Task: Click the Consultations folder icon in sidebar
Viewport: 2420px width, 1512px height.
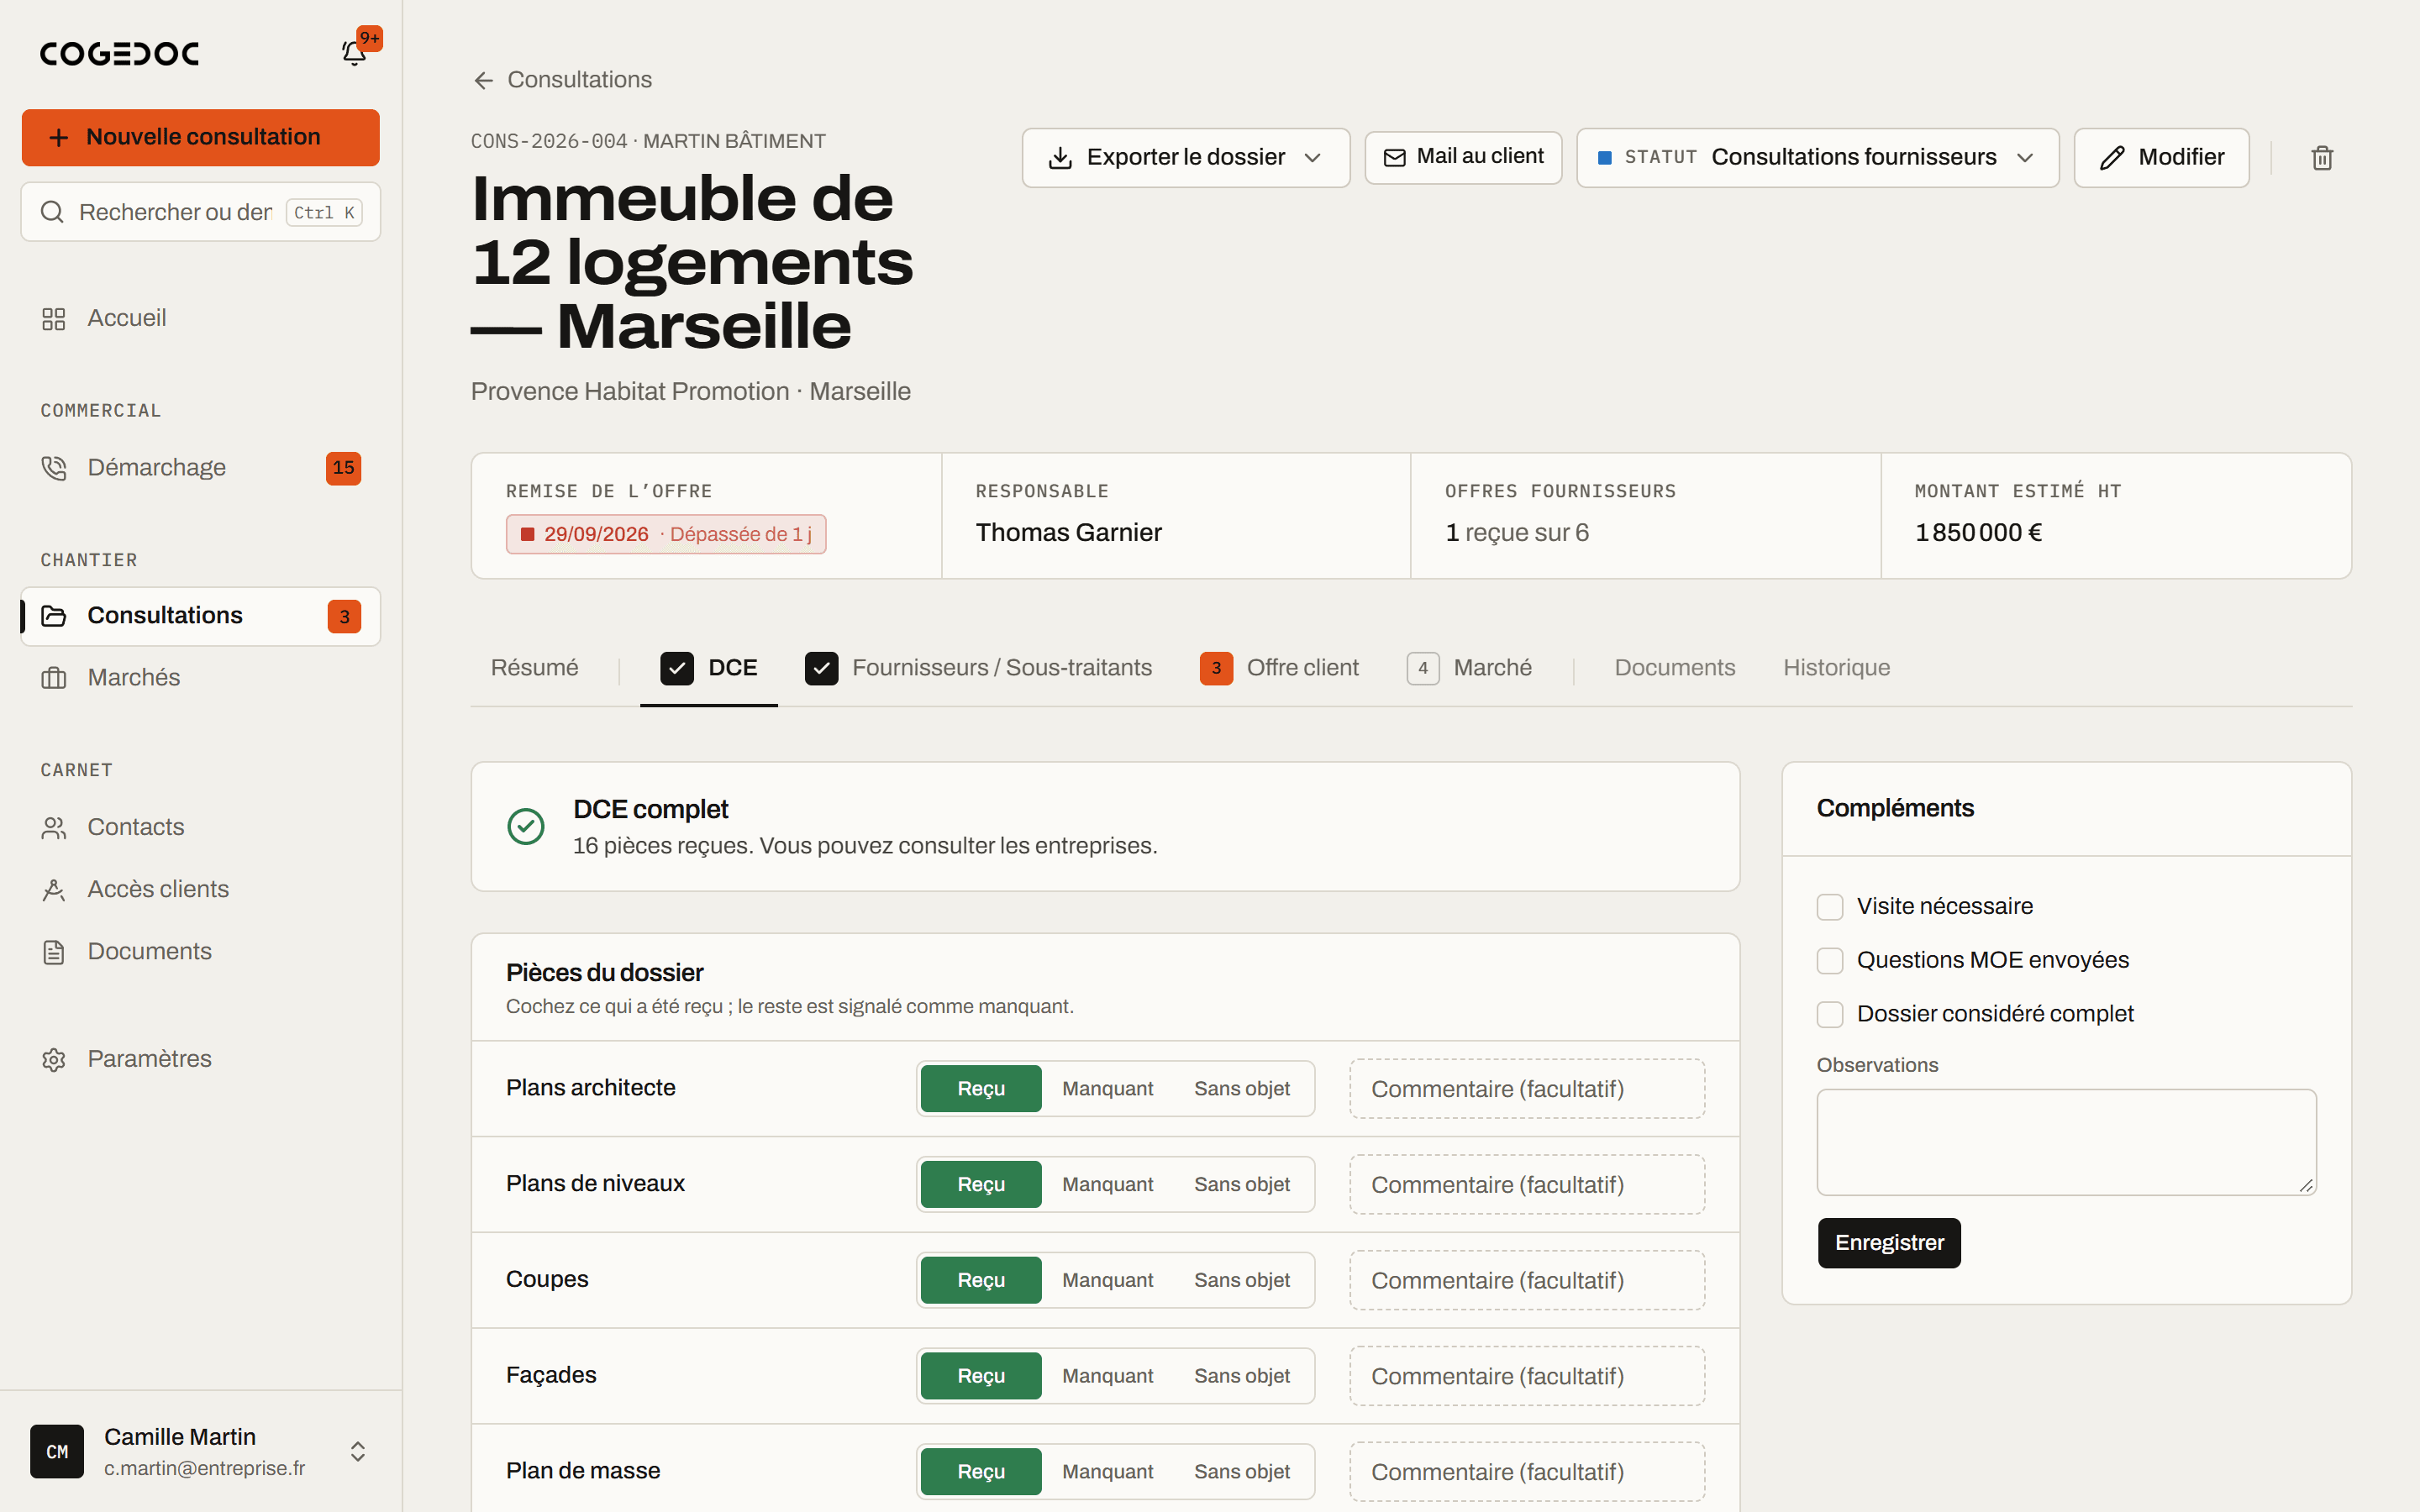Action: click(x=54, y=616)
